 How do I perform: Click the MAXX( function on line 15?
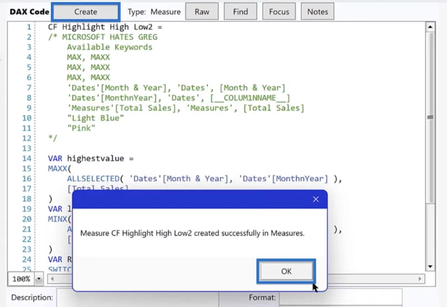(59, 169)
